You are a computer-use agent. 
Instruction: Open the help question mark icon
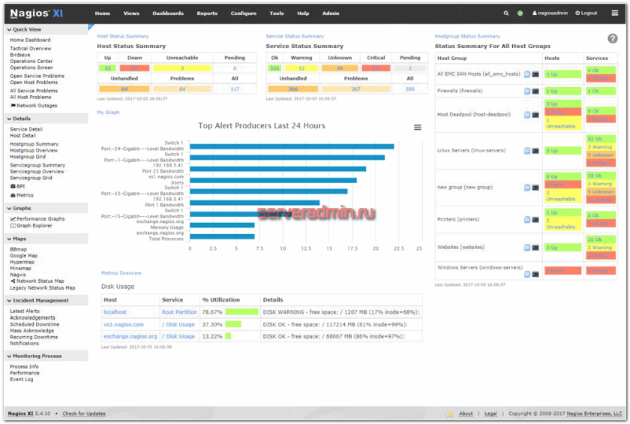[x=612, y=38]
